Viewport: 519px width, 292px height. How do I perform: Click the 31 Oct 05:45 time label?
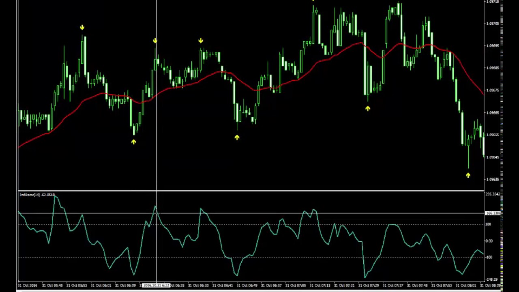pos(52,286)
